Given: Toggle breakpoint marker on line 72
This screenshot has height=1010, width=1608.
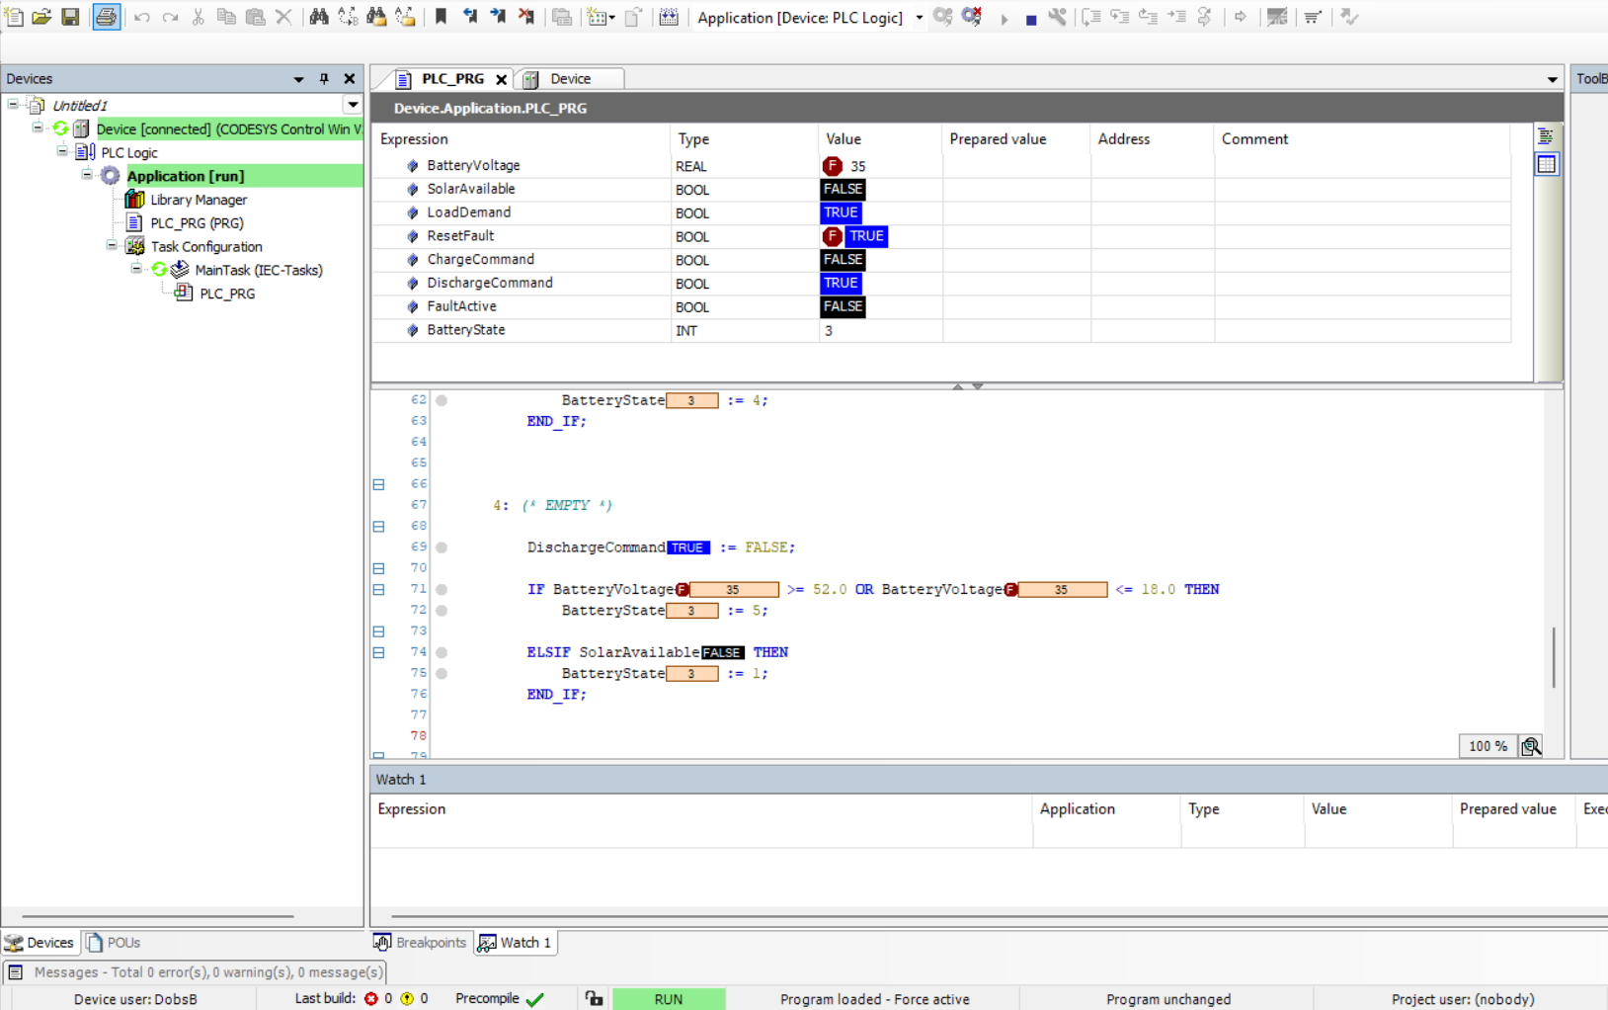Looking at the screenshot, I should [442, 611].
